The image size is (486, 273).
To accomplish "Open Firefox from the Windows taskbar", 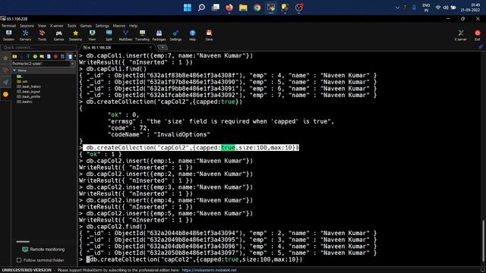I will point(229,8).
